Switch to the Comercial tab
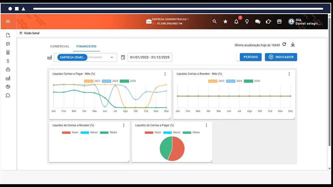333x187 pixels. point(60,47)
